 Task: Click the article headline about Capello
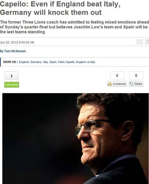coord(60,8)
